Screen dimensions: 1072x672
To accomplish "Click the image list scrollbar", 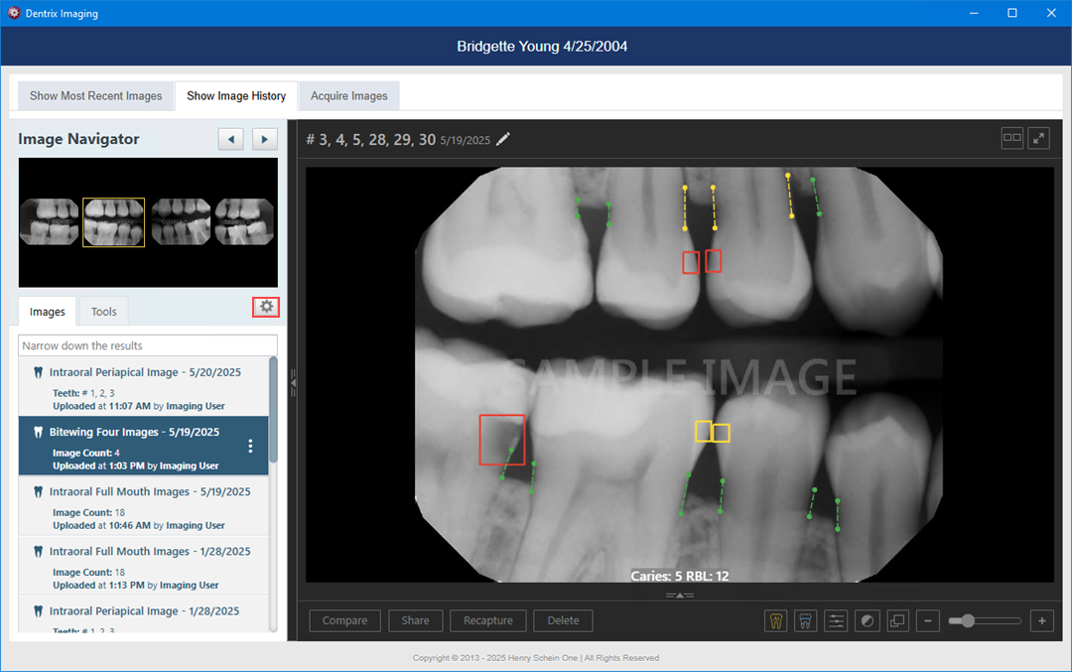I will click(x=274, y=410).
